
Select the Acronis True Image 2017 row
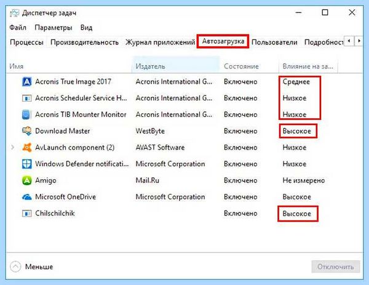click(184, 82)
